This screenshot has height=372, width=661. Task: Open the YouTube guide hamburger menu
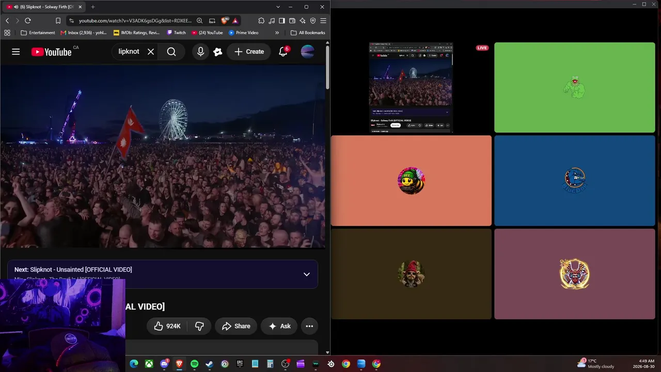[x=16, y=52]
